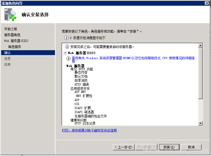Click 默认文档 entry

[81, 76]
